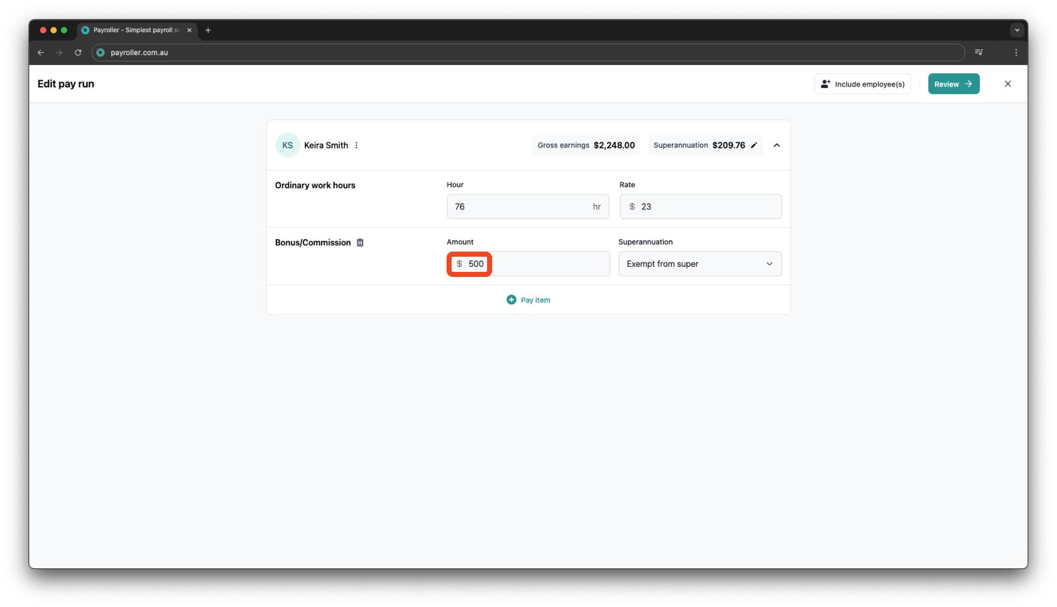Select the Include employee(s) person icon
Viewport: 1057px width, 607px height.
pos(825,83)
